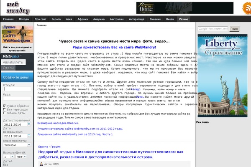This screenshot has height=167, width=251.
Task: Open calendar icon for return date
Action: tap(29, 136)
